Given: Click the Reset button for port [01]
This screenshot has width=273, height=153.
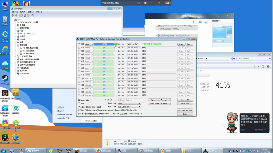Looking at the screenshot, I should tap(189, 44).
